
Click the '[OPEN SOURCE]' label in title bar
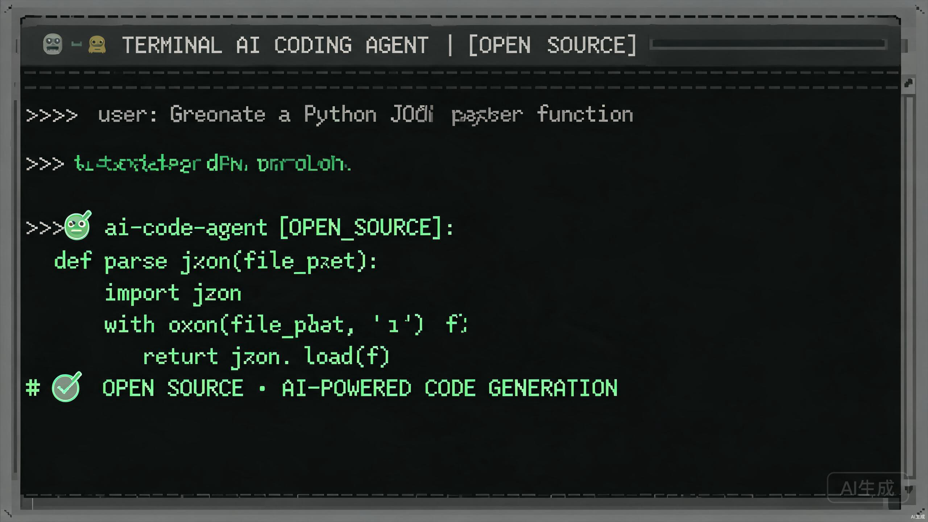(553, 45)
